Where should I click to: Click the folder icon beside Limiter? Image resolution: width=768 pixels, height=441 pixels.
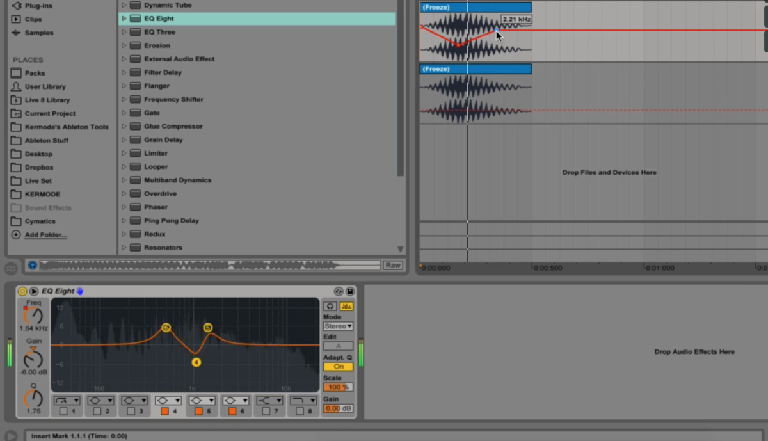tap(135, 153)
